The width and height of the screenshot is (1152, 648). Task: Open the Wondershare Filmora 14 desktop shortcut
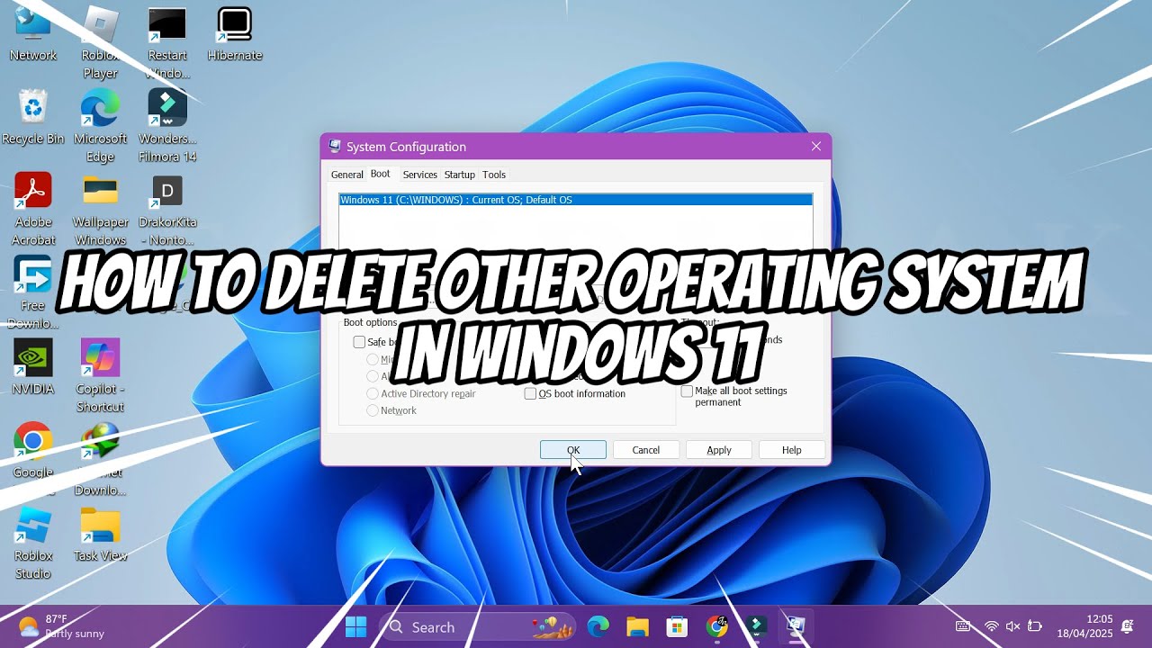[167, 127]
